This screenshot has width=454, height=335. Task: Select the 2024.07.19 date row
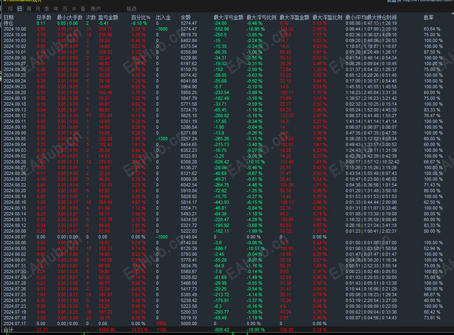(15, 312)
